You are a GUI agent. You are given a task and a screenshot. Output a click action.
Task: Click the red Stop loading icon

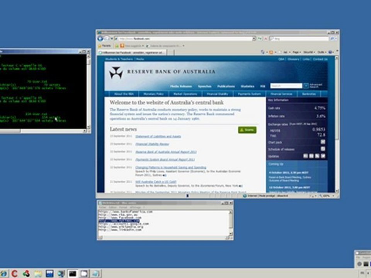[265, 39]
